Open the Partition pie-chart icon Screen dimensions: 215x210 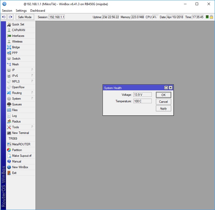pos(9,150)
